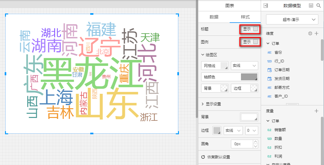
Task: Select the 销售额 measure field
Action: pos(280,130)
